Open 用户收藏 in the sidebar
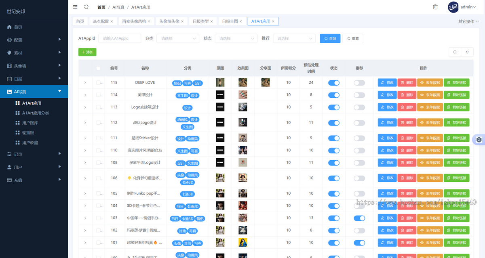 point(30,143)
